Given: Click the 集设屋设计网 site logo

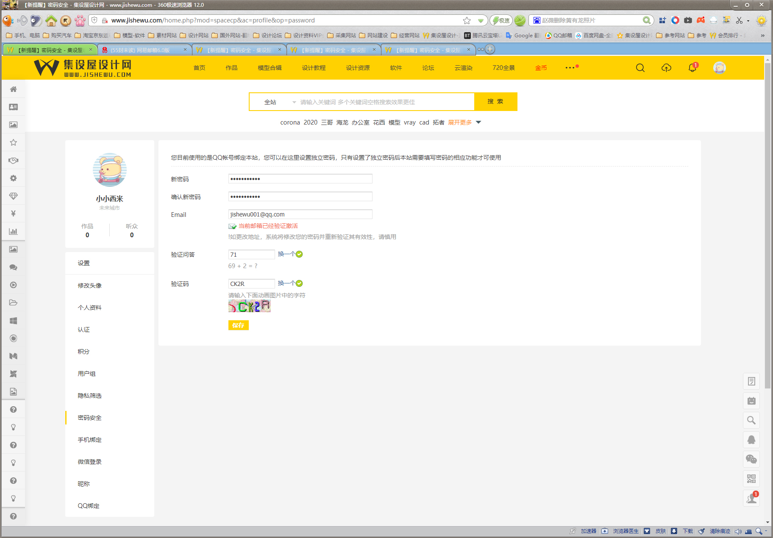Looking at the screenshot, I should [x=83, y=68].
